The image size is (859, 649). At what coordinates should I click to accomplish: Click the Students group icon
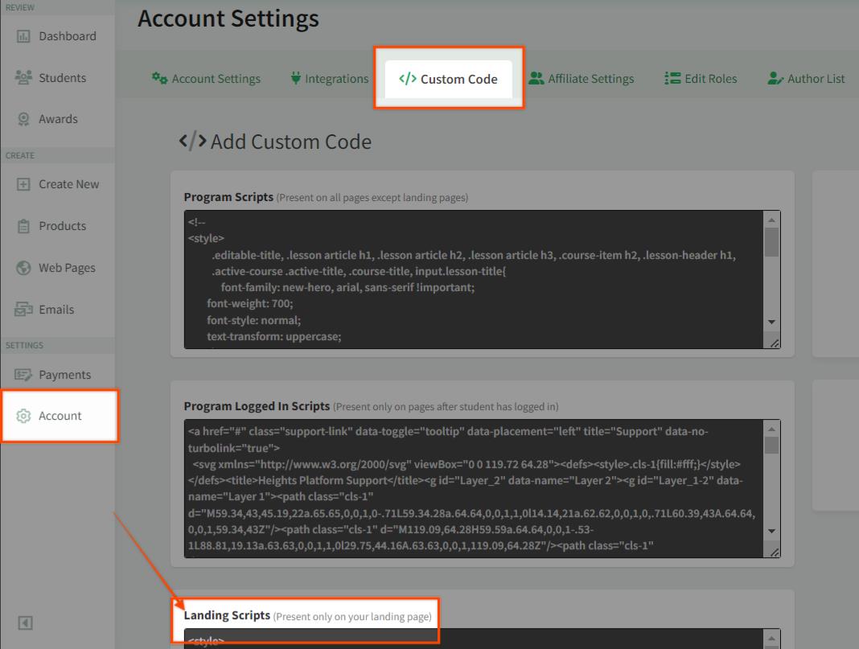pos(23,78)
